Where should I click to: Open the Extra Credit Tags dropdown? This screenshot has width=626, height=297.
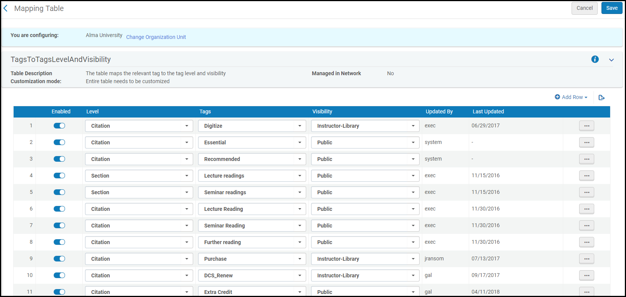point(252,291)
